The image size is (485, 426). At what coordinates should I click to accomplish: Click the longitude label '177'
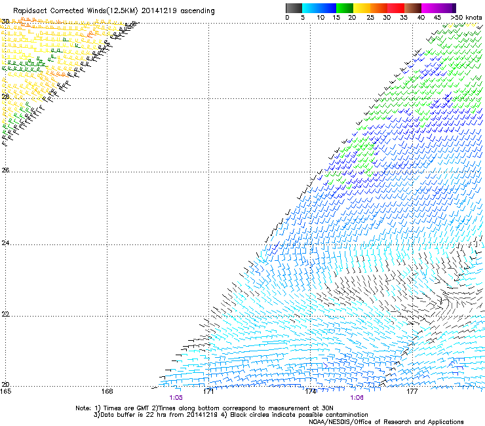[412, 391]
